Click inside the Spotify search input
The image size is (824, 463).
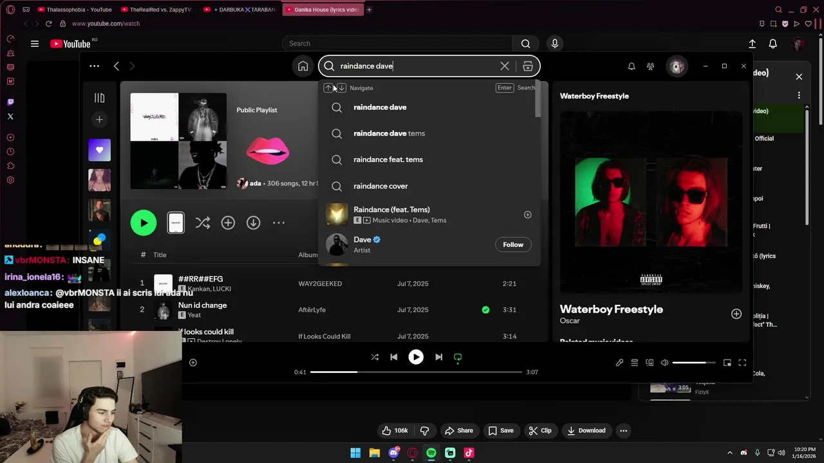(x=417, y=66)
